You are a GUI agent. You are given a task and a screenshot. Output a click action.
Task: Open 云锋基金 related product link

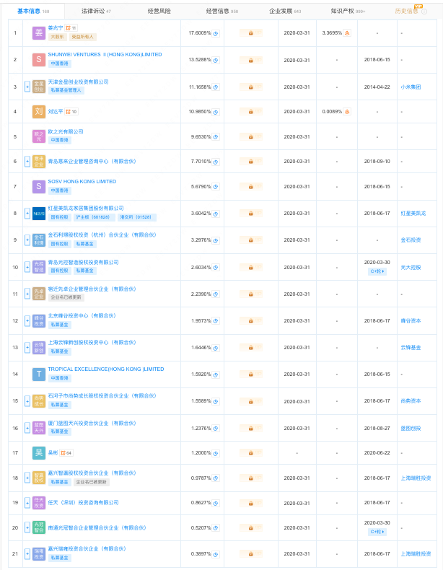[x=411, y=348]
